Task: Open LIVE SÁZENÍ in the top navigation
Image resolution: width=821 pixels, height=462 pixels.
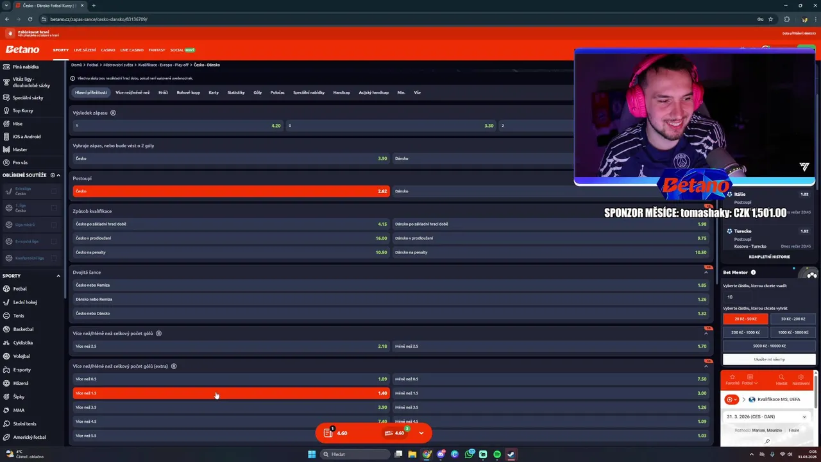Action: click(85, 50)
